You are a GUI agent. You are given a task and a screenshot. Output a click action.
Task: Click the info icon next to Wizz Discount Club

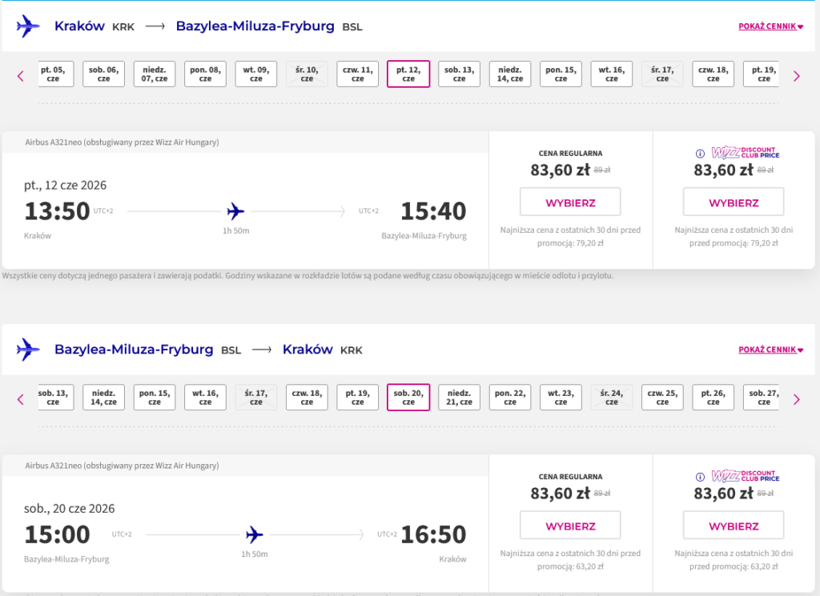click(x=700, y=154)
